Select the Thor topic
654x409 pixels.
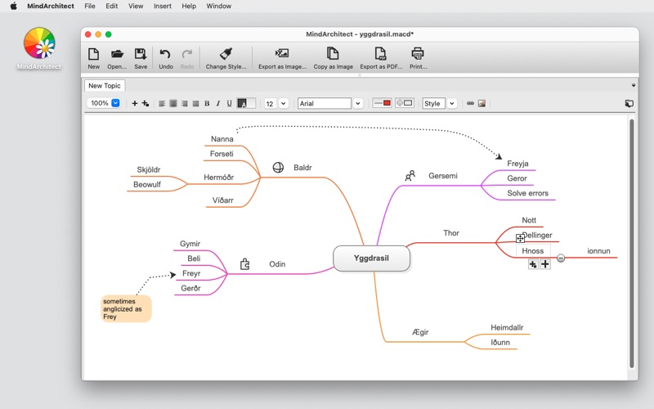coord(451,233)
